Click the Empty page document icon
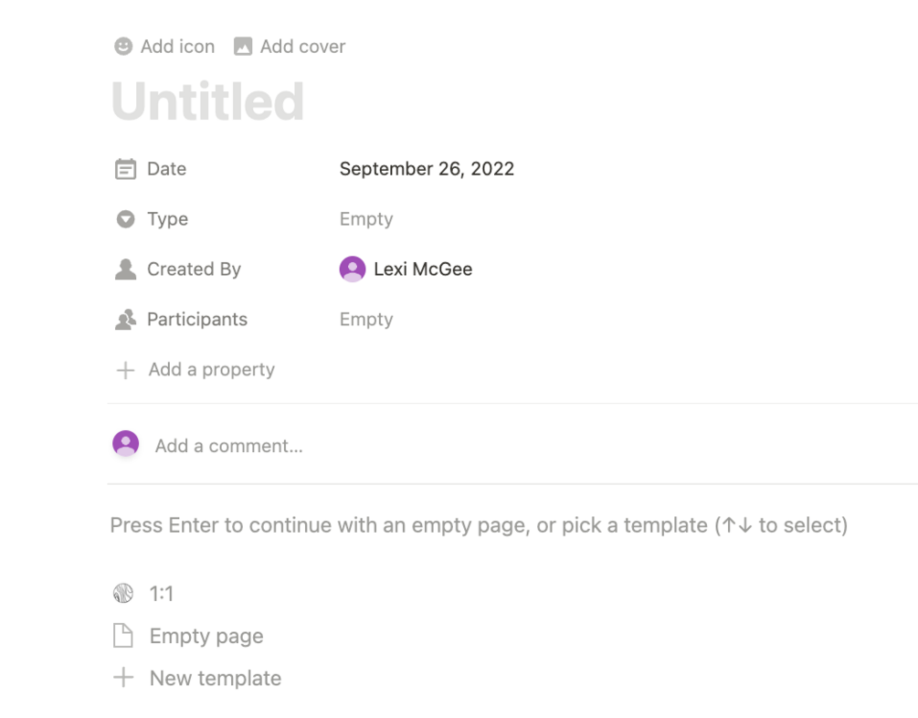The image size is (918, 718). pyautogui.click(x=123, y=637)
